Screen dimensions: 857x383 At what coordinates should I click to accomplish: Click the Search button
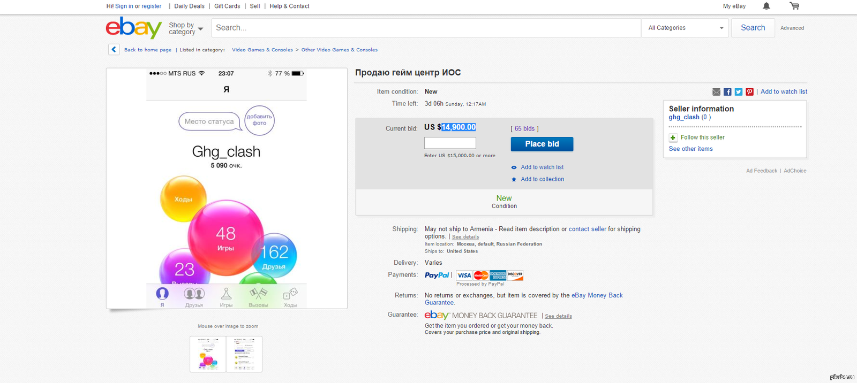coord(753,28)
